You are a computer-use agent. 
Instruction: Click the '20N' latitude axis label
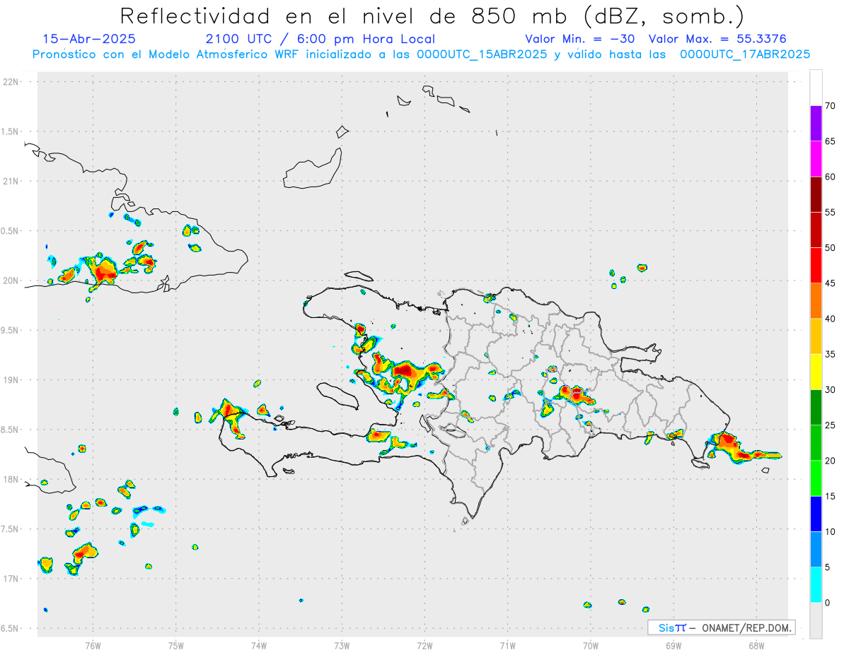coord(12,281)
